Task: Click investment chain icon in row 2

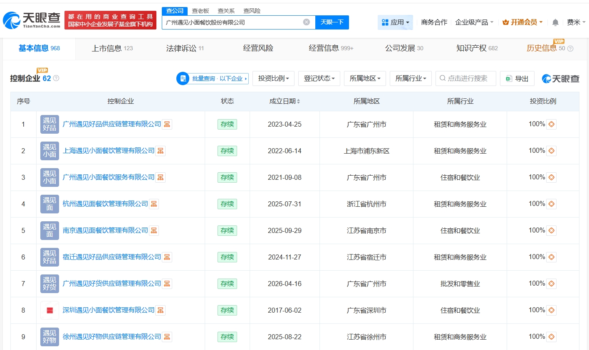Action: tap(552, 151)
